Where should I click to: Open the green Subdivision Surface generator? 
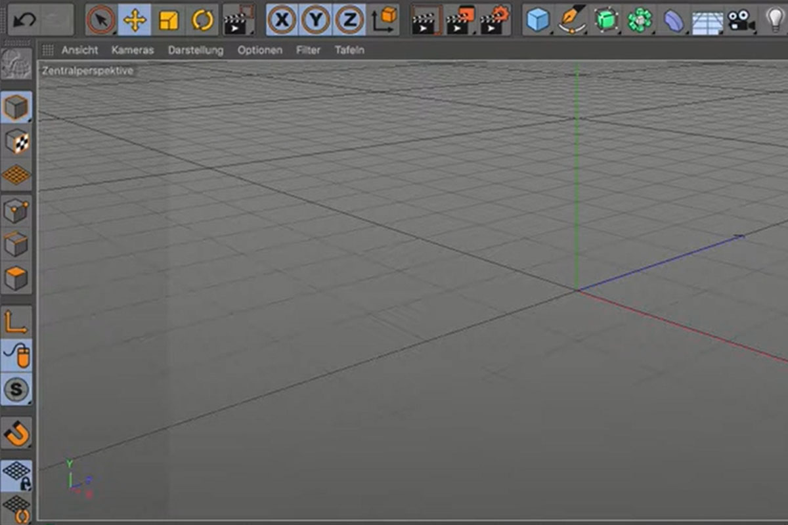[607, 20]
